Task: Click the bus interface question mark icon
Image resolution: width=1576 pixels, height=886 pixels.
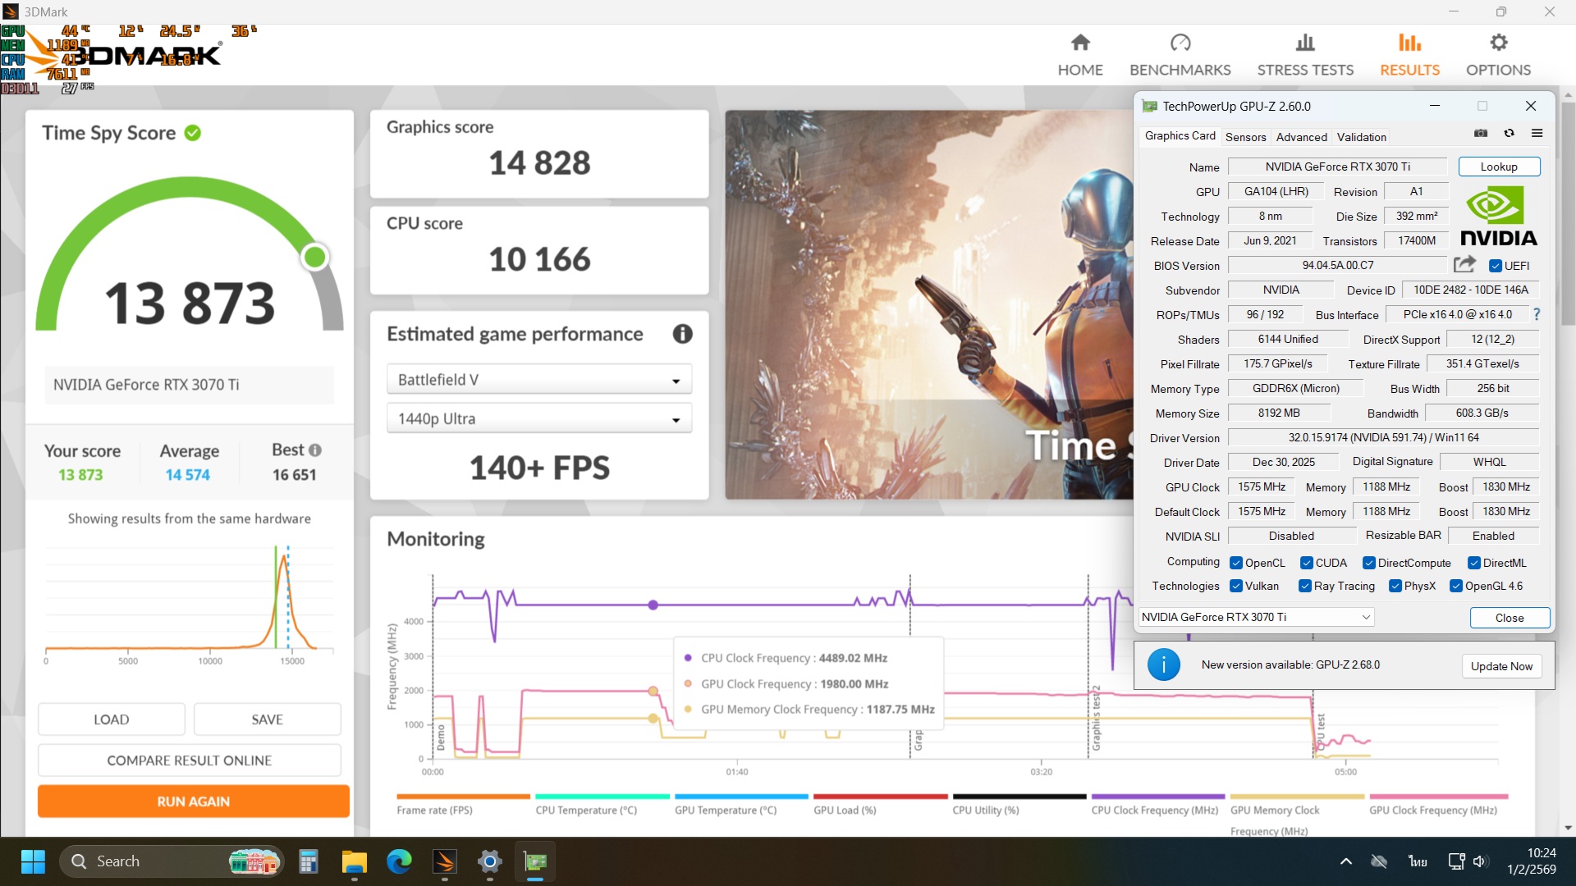Action: (1537, 314)
